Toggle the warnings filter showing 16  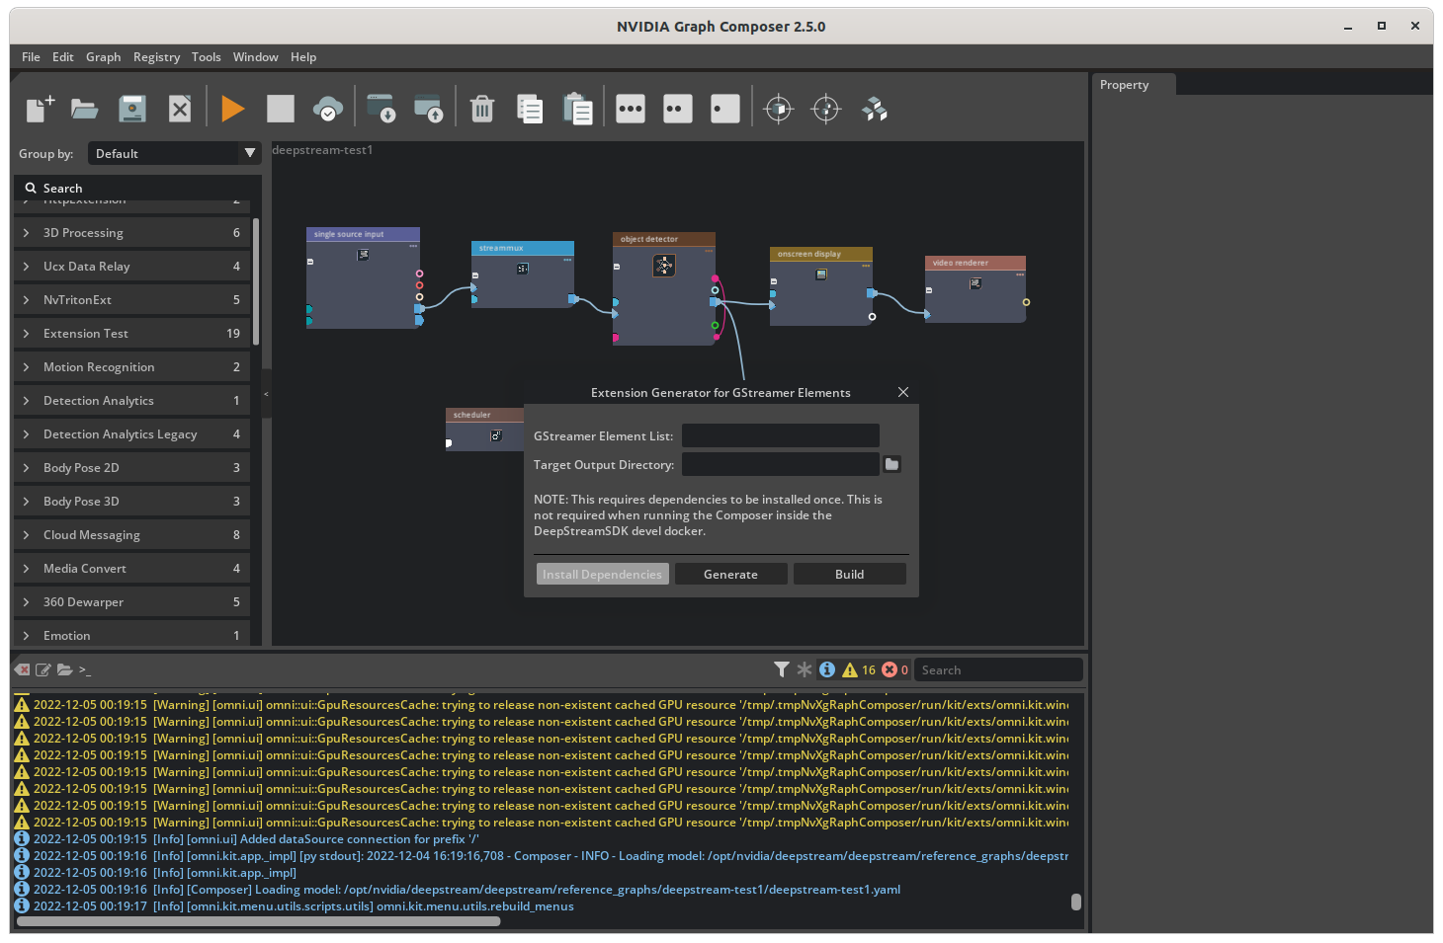click(x=859, y=669)
